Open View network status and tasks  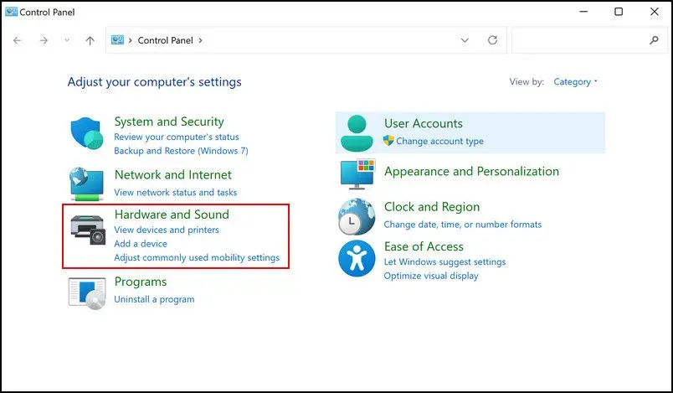click(176, 193)
